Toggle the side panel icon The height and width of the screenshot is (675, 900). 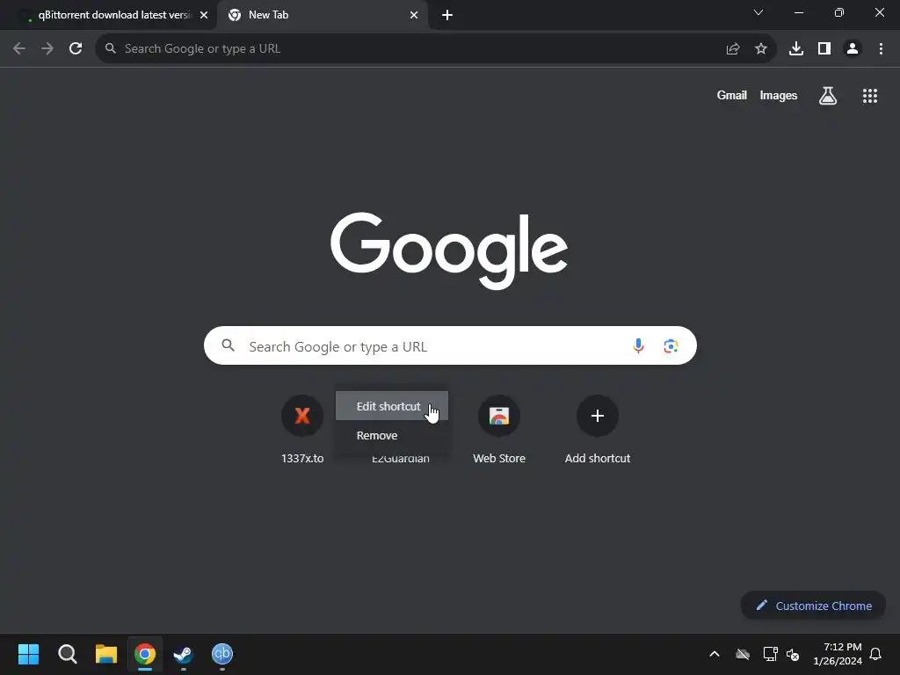[x=824, y=49]
